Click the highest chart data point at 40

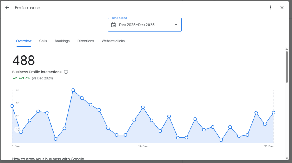coord(73,90)
